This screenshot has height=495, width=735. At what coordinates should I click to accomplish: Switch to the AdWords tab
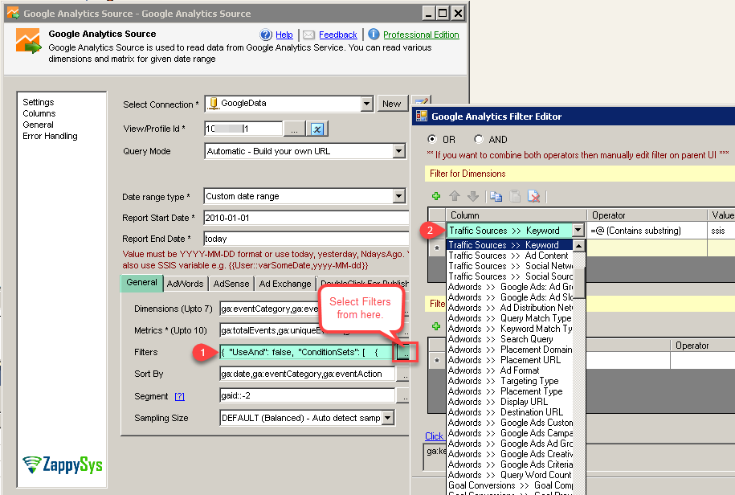point(186,284)
